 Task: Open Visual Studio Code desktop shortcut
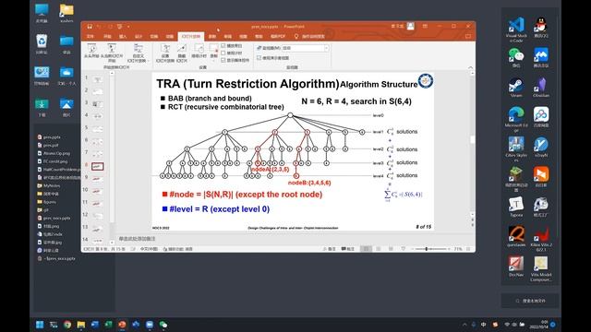tap(516, 30)
